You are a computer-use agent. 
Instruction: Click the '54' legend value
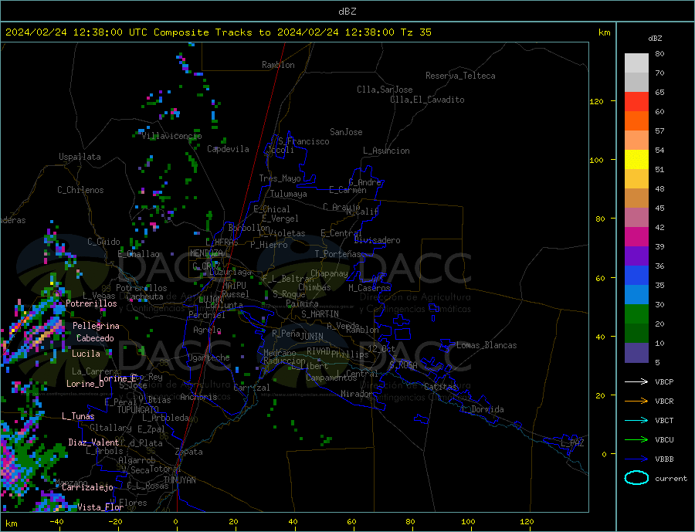point(659,151)
